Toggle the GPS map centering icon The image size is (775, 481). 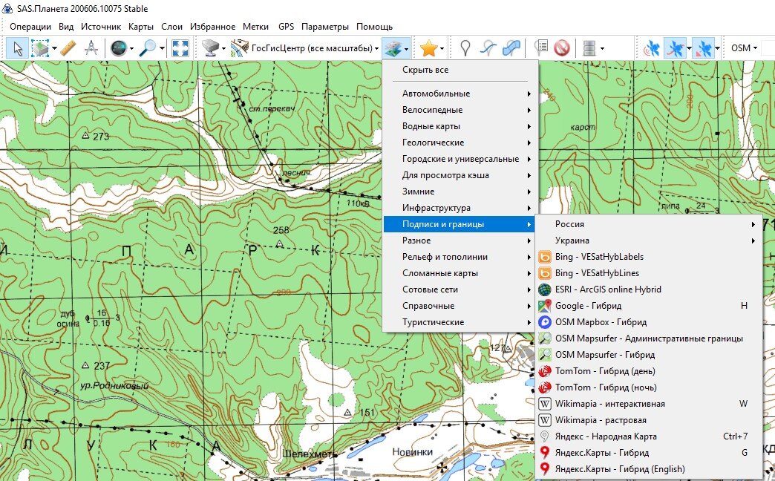coord(703,48)
